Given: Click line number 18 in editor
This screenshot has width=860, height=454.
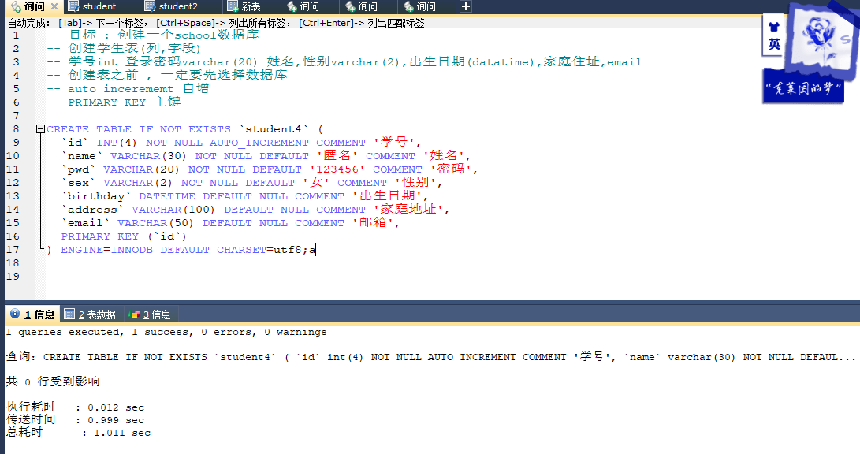Looking at the screenshot, I should 13,263.
